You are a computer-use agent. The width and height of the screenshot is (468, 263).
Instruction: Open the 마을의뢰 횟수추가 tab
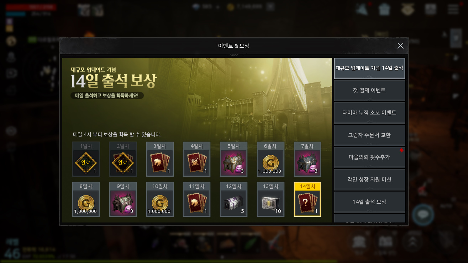(369, 157)
